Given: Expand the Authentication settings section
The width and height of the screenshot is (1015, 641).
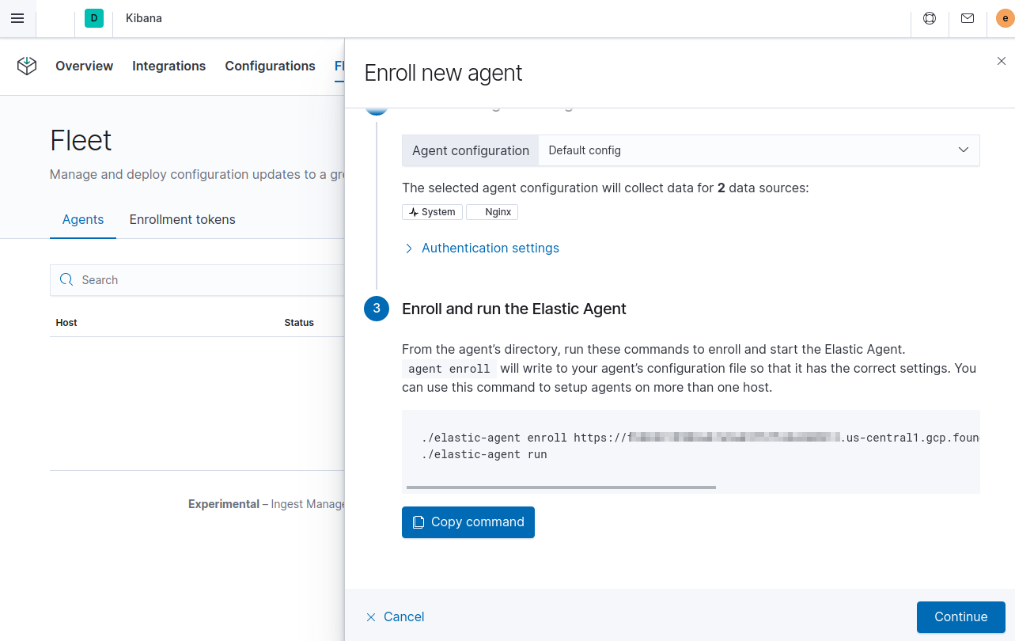Looking at the screenshot, I should (x=481, y=248).
